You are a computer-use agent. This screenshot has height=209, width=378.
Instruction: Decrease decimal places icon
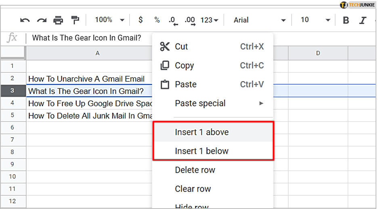pos(173,21)
